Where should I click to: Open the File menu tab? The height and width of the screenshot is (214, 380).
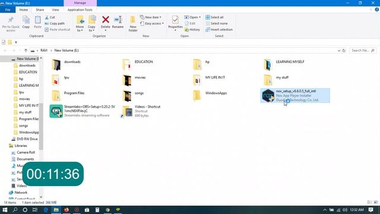click(8, 10)
